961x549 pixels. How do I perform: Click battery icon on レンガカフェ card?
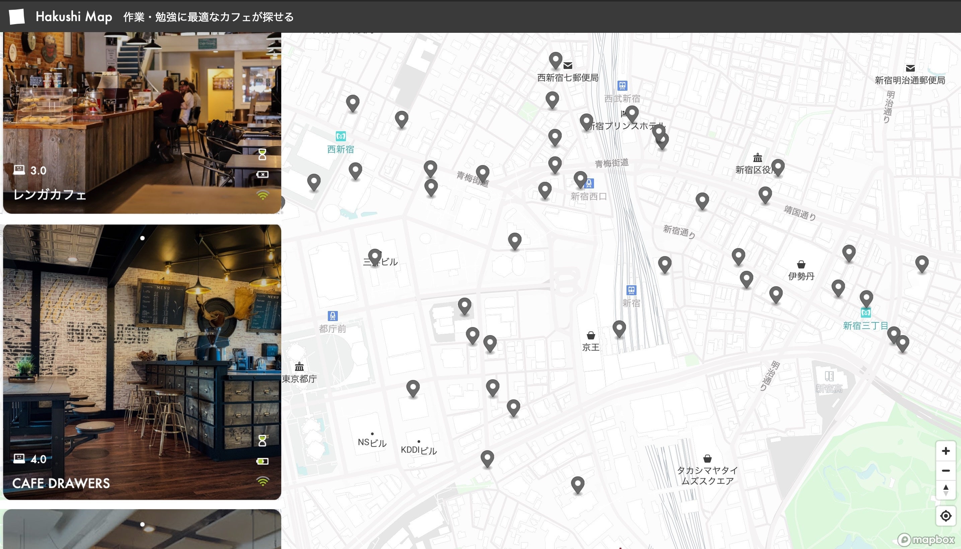[x=263, y=174]
